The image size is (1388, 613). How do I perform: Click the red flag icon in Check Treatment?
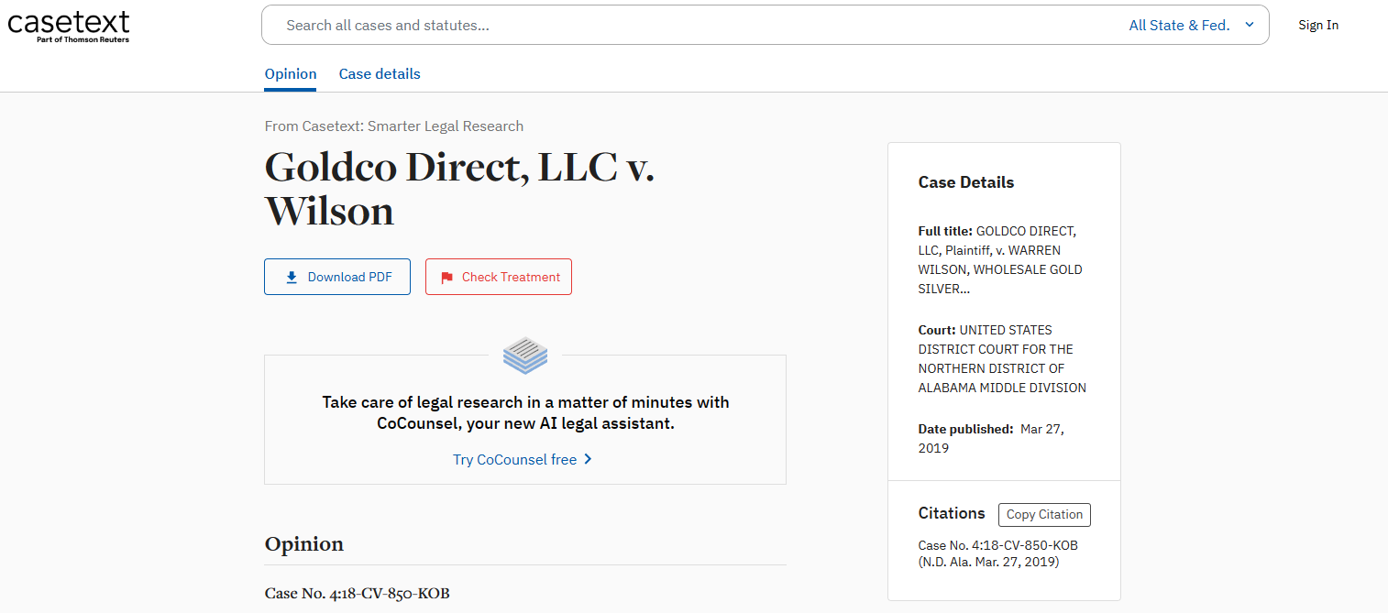(x=446, y=276)
